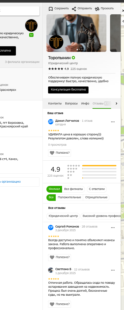Select the Филиал filter

[54, 189]
